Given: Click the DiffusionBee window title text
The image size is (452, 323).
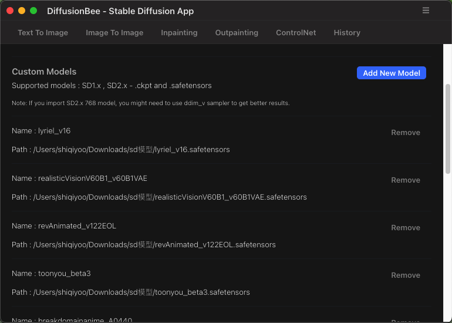Looking at the screenshot, I should [120, 11].
